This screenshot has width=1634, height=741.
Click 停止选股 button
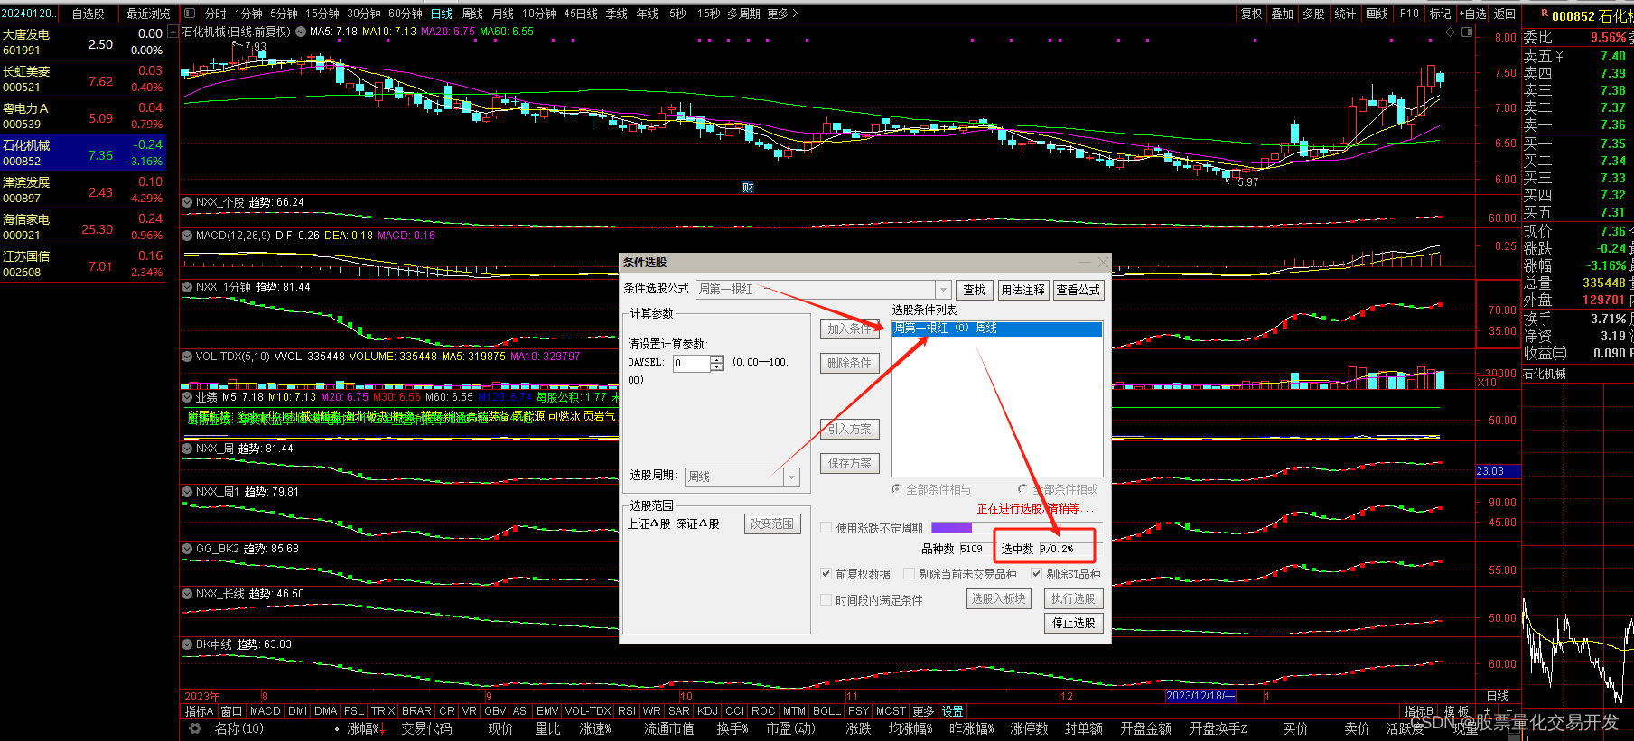tap(1073, 623)
